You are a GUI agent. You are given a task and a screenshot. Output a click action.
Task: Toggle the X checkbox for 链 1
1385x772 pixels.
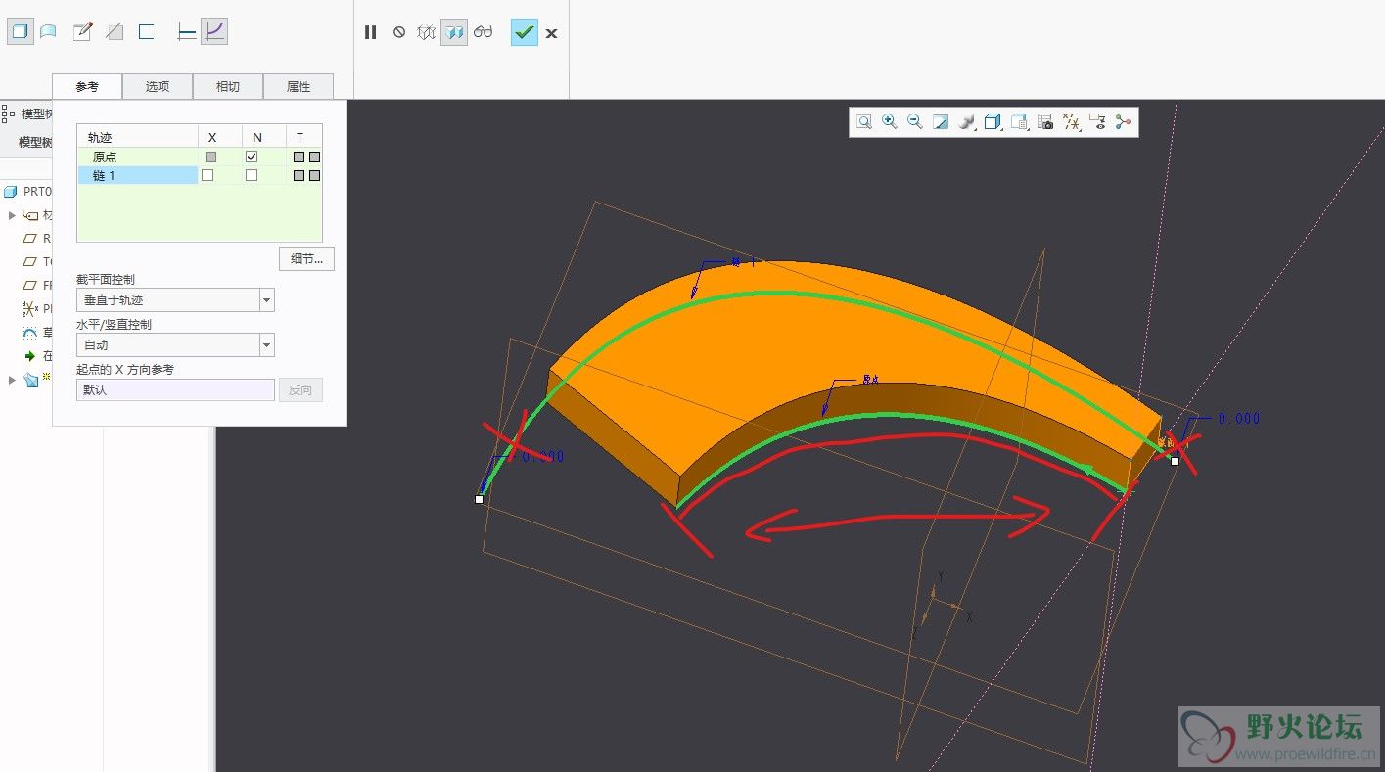(x=208, y=175)
